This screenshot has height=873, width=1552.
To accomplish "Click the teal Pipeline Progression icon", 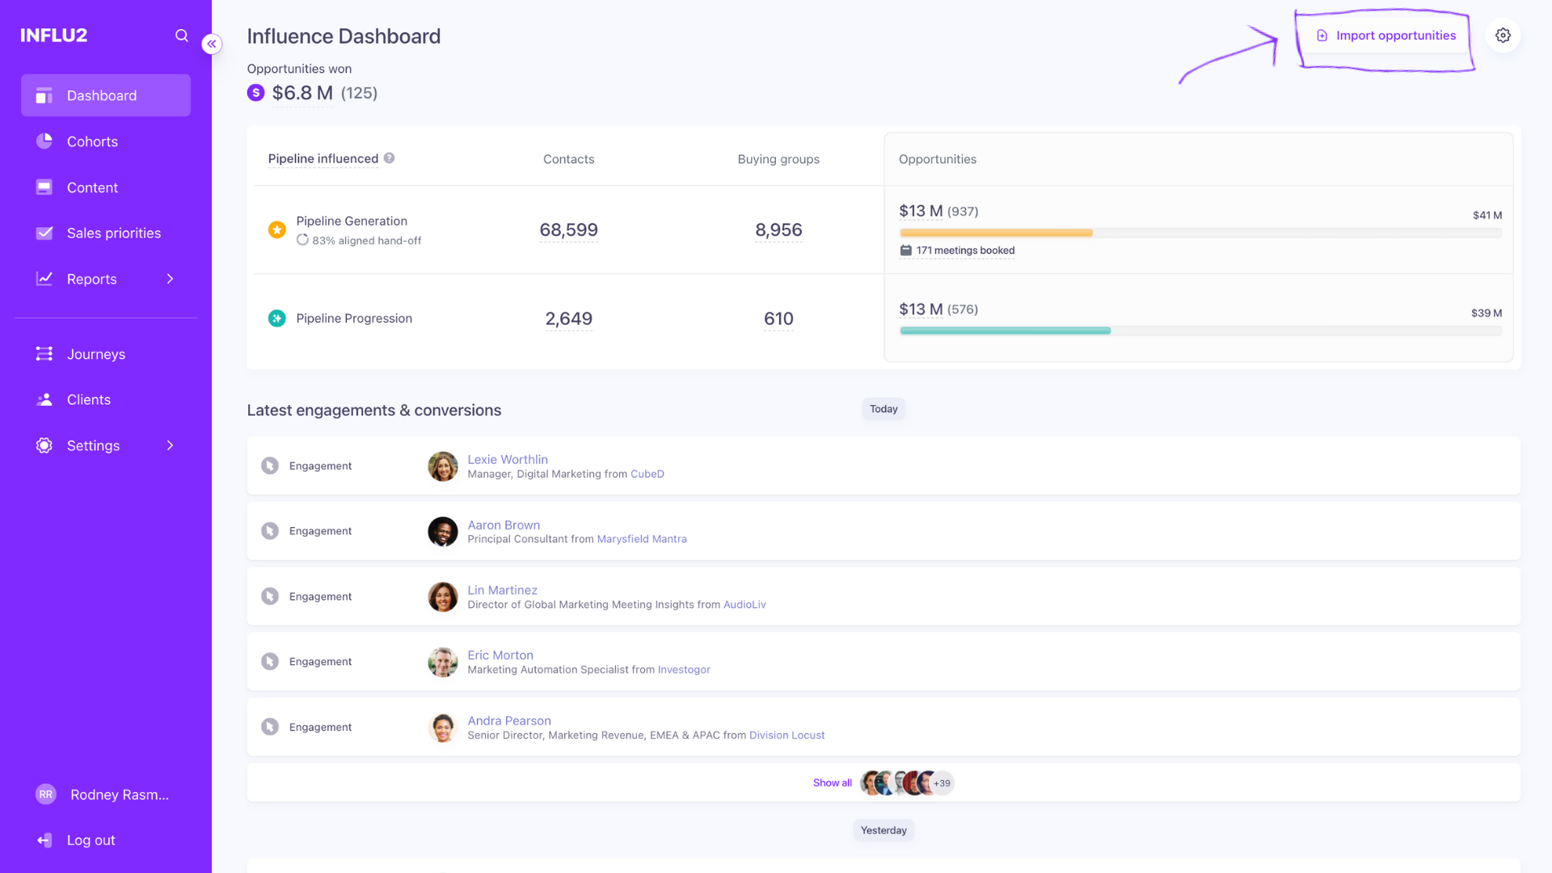I will point(276,318).
